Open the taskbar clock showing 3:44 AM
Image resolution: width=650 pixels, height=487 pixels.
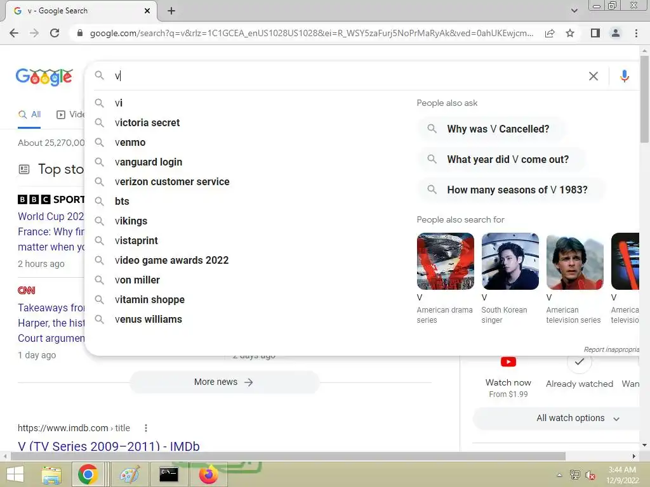point(622,475)
